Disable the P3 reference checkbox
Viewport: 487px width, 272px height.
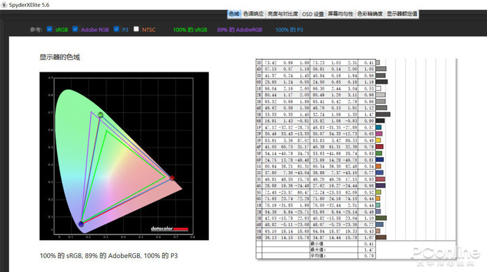[116, 29]
